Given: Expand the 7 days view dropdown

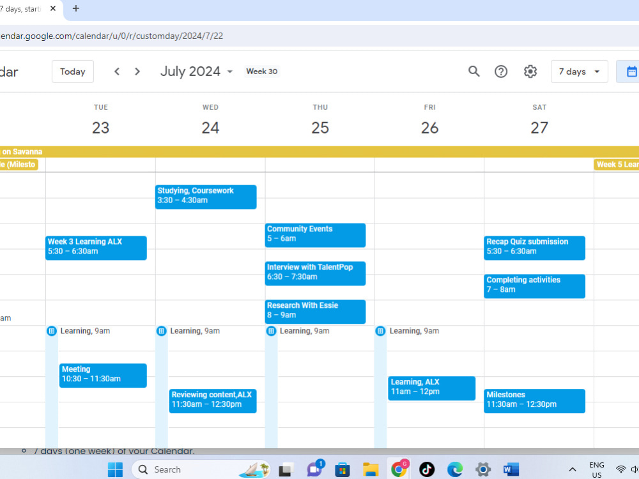Looking at the screenshot, I should click(579, 72).
